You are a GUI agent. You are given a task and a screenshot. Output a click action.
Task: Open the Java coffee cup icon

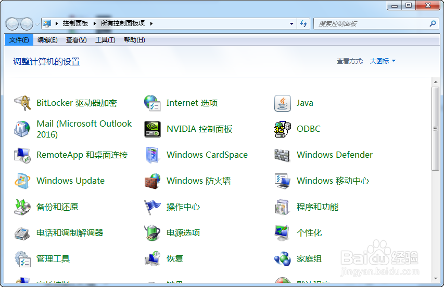[282, 103]
